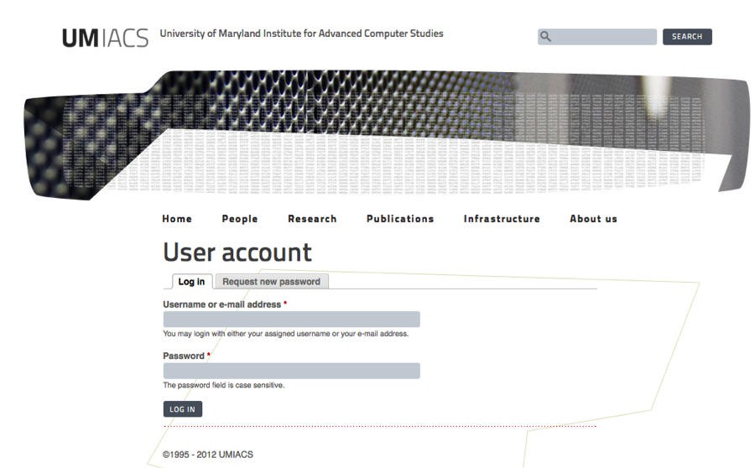
Task: Click the User account page heading
Action: pos(237,252)
